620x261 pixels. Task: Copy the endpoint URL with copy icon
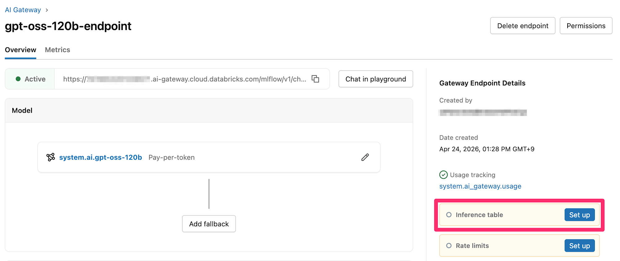(x=315, y=79)
